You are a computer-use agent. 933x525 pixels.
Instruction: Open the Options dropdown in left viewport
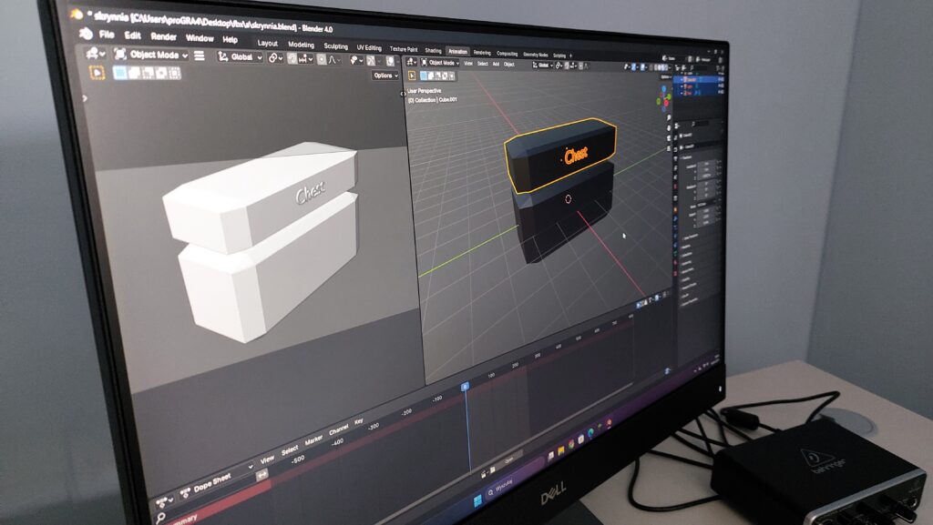pos(385,76)
